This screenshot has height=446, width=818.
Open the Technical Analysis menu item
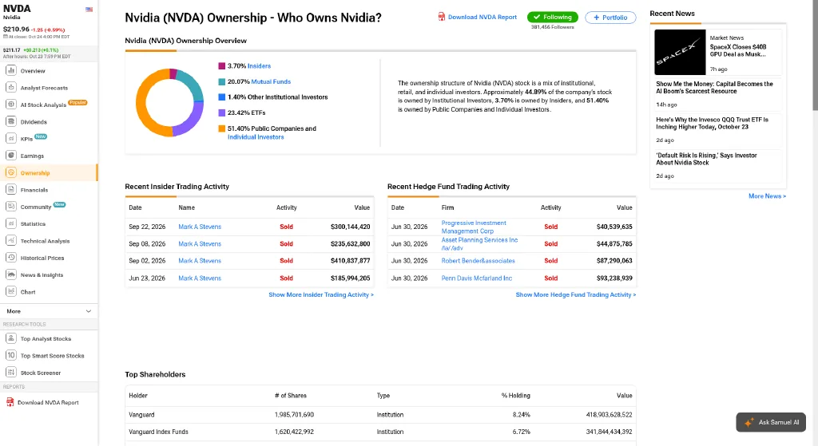tap(45, 241)
